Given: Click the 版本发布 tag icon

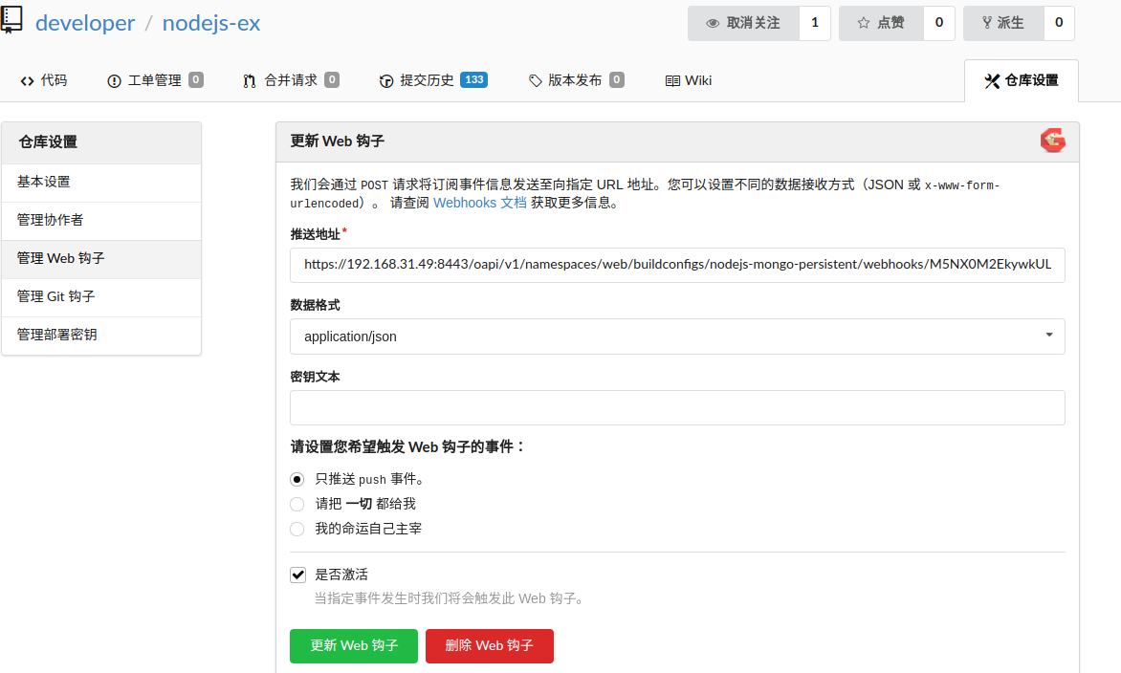Looking at the screenshot, I should [x=536, y=80].
